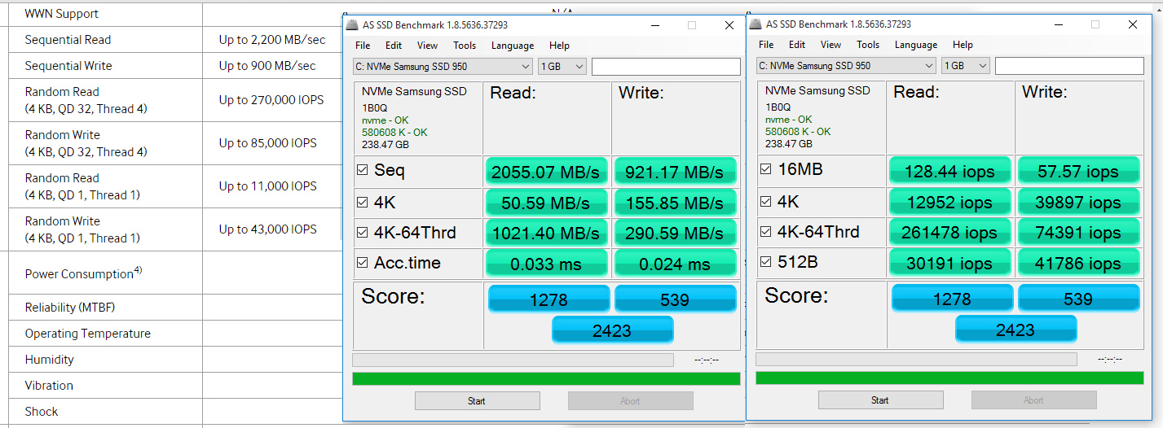Uncheck the Seq test checkbox

pyautogui.click(x=362, y=171)
